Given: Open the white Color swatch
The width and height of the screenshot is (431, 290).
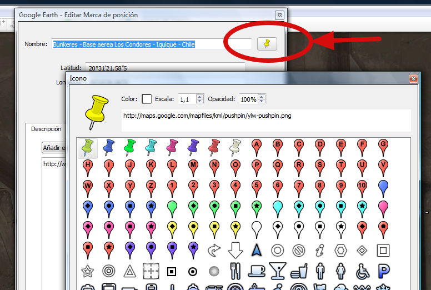Looking at the screenshot, I should pyautogui.click(x=147, y=99).
